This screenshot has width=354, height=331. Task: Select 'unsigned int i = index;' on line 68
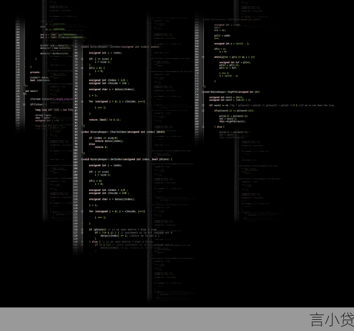(106, 53)
